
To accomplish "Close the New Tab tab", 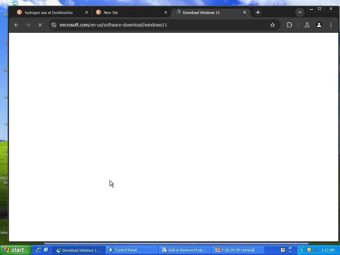I will (x=166, y=12).
